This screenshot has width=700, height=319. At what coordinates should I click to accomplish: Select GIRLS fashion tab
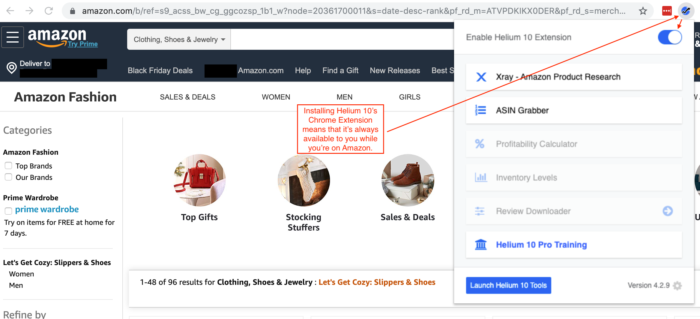pyautogui.click(x=410, y=97)
